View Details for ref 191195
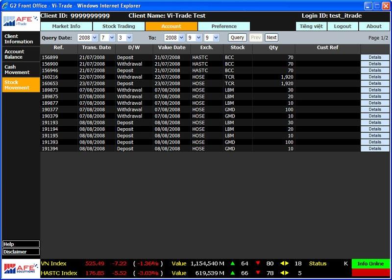The image size is (392, 280). tap(375, 136)
